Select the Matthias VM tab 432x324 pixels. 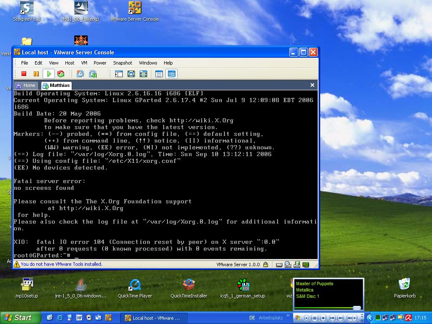tap(57, 85)
